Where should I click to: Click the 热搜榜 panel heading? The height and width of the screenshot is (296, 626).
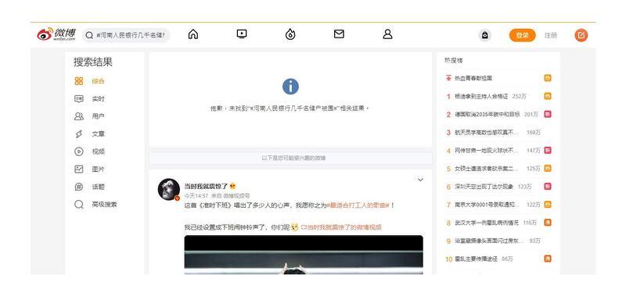point(454,61)
